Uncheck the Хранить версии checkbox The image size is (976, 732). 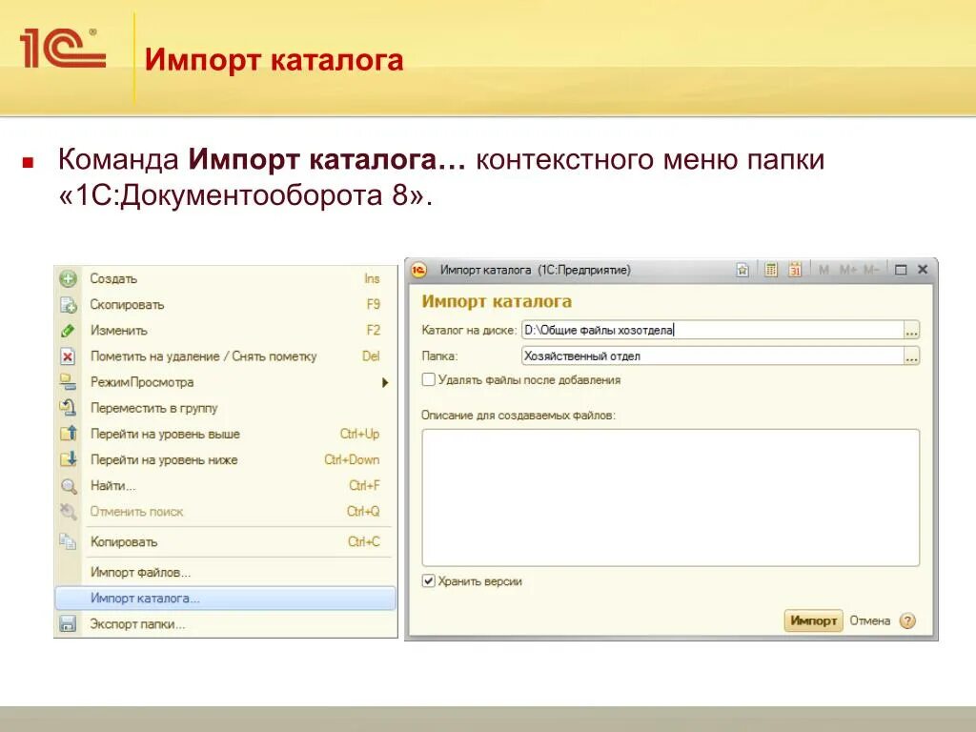(x=428, y=581)
